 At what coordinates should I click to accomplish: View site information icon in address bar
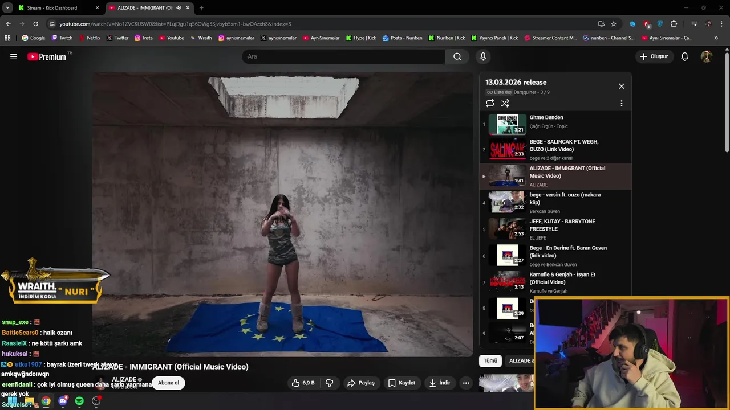pyautogui.click(x=52, y=24)
